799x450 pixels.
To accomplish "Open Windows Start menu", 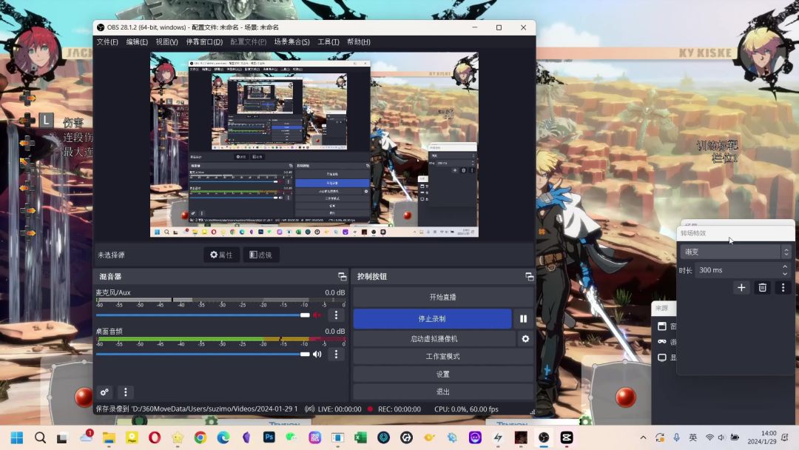I will tap(17, 437).
